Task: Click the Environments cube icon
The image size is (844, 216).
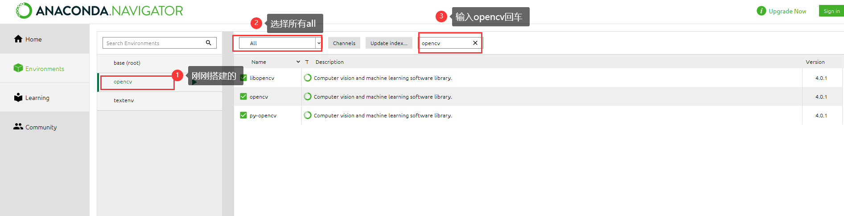Action: 18,68
